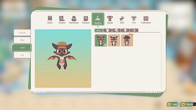The width and height of the screenshot is (196, 110).
Task: Filter outfits by shirt icon
Action: click(107, 30)
